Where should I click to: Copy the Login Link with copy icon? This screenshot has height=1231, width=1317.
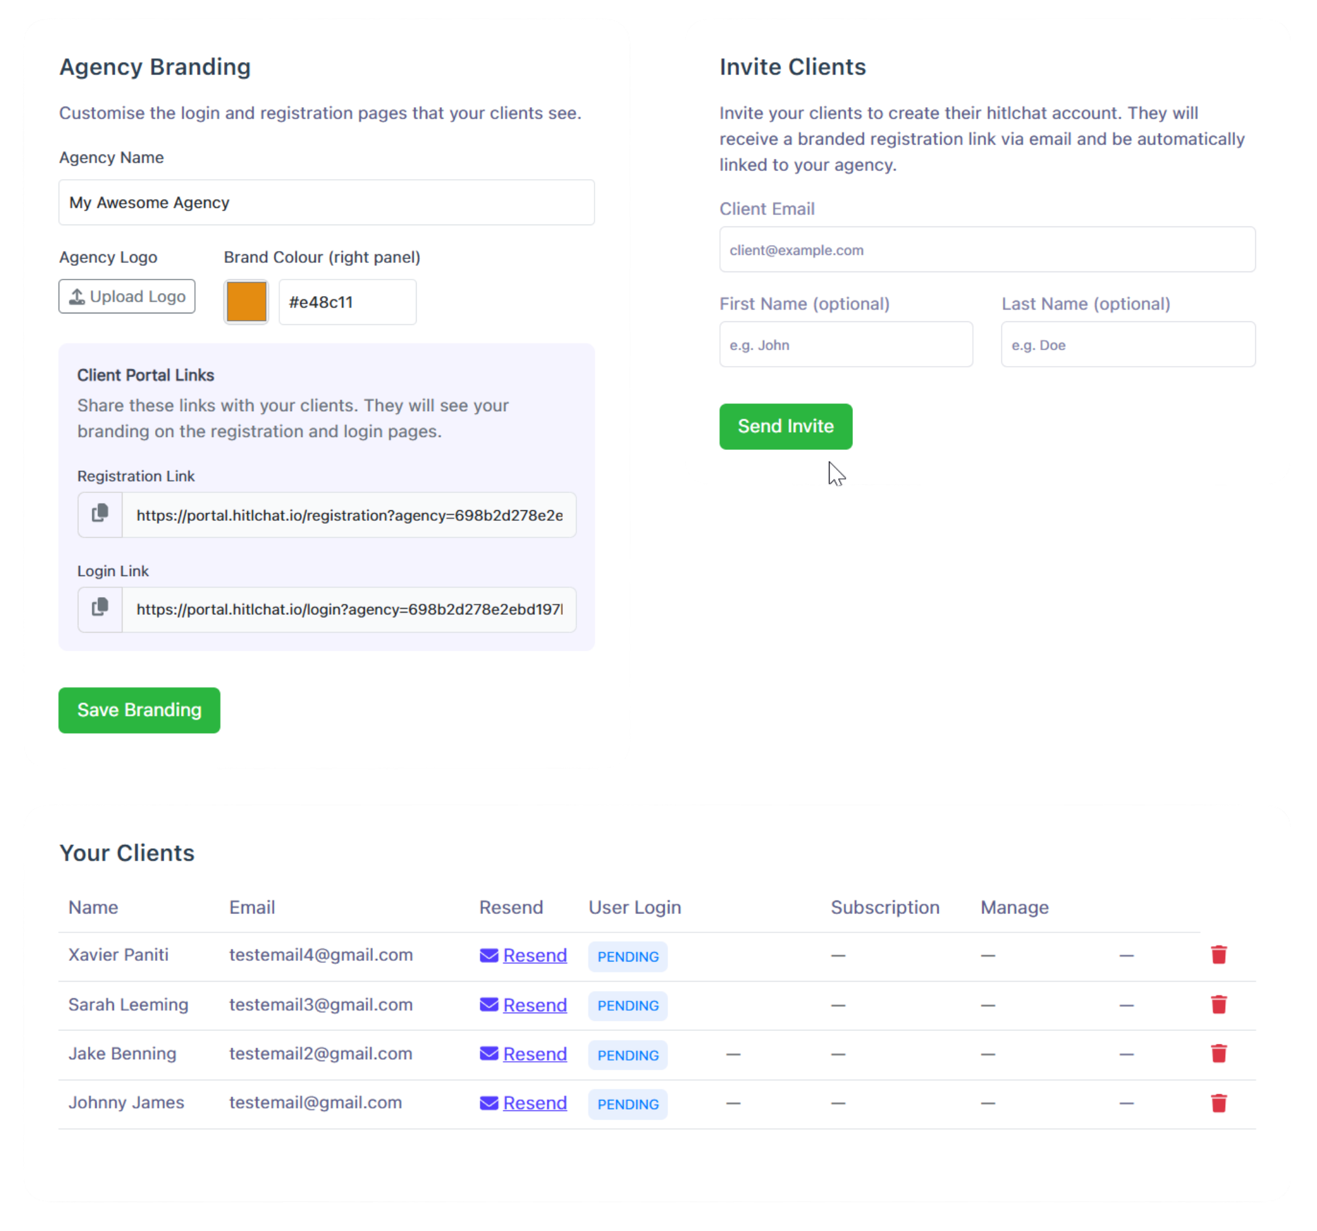point(100,609)
